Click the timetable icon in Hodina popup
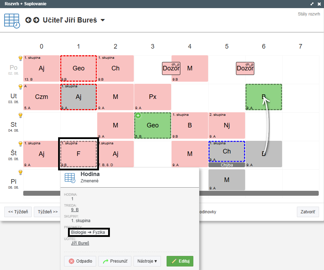Screen dimensions: 324x270 [x=70, y=178]
